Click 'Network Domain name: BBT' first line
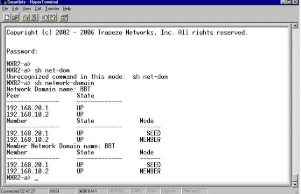 tap(49, 89)
